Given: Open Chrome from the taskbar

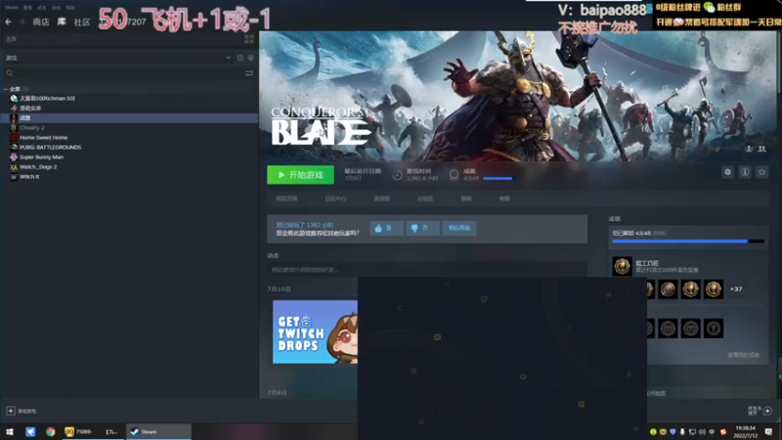Looking at the screenshot, I should pyautogui.click(x=51, y=432).
